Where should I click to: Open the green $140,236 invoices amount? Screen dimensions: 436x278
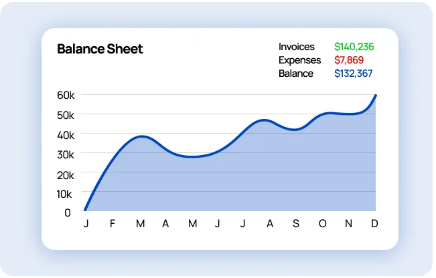[x=354, y=47]
